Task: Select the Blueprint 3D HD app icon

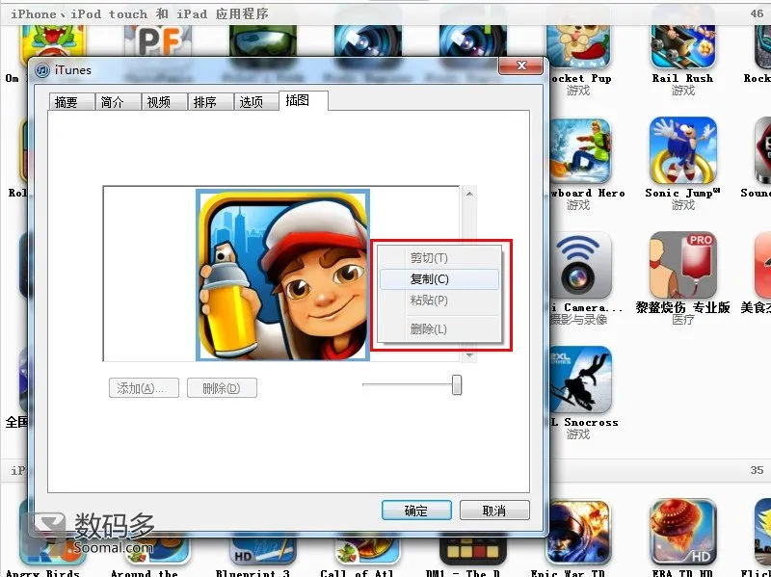Action: click(x=262, y=551)
